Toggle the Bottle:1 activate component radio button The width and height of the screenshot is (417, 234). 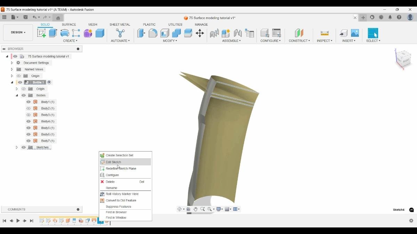click(49, 82)
